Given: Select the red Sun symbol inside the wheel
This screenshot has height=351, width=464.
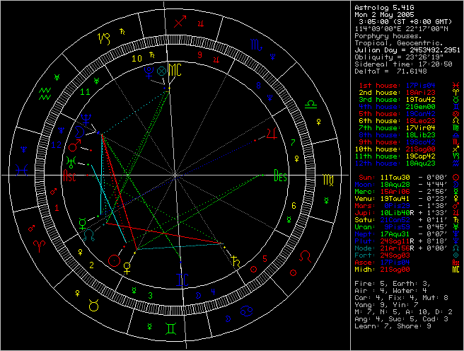Looking at the screenshot, I should coord(115,260).
